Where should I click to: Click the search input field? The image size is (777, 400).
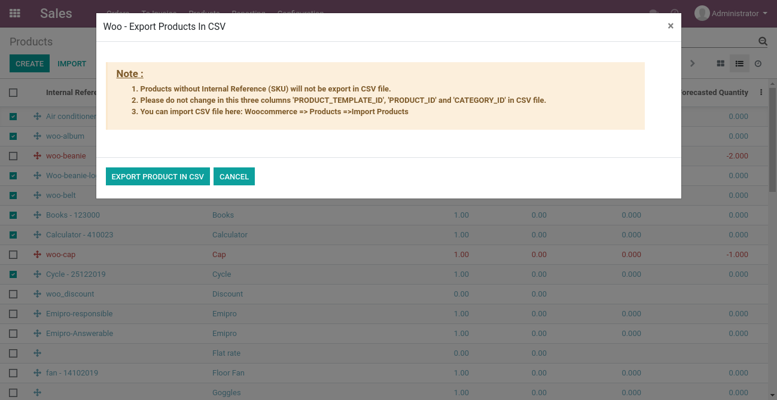[718, 41]
